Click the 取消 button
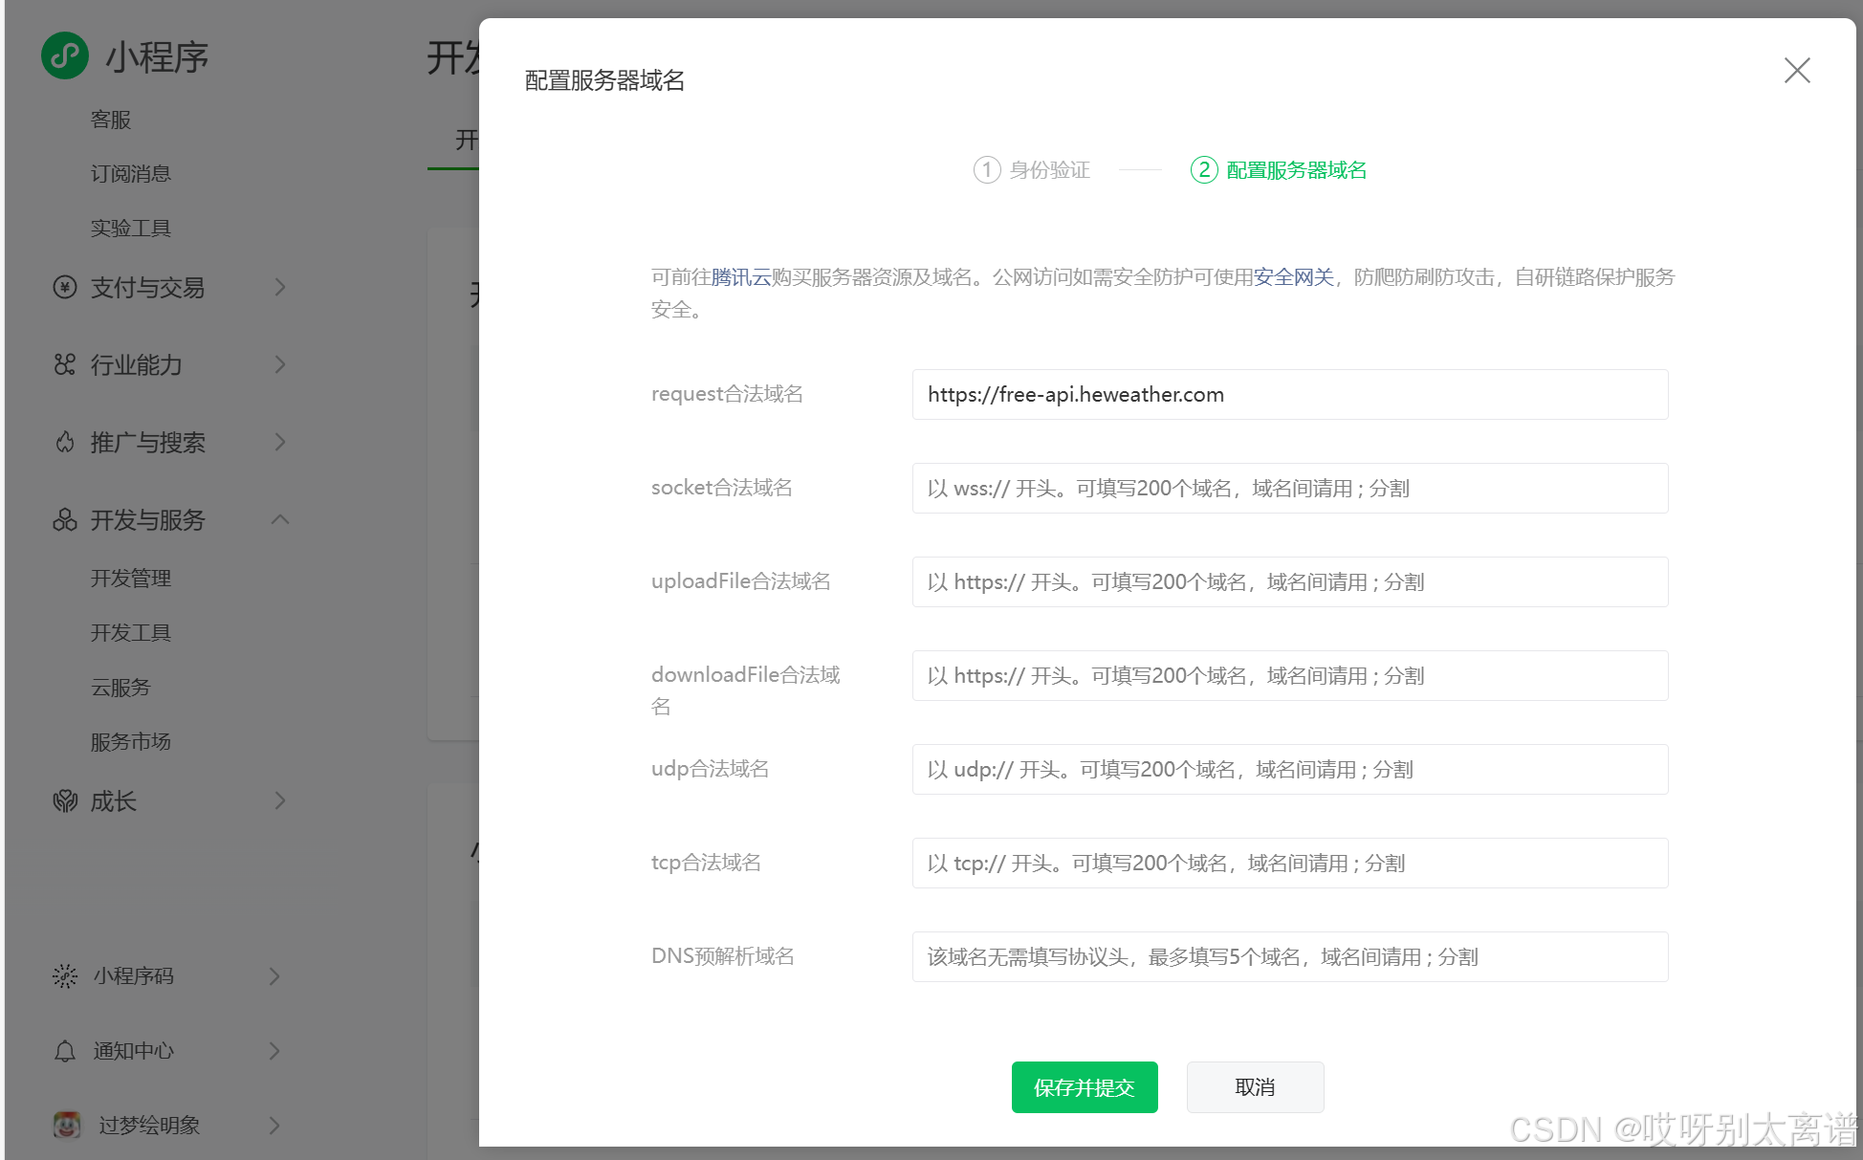Image resolution: width=1863 pixels, height=1160 pixels. click(x=1255, y=1086)
